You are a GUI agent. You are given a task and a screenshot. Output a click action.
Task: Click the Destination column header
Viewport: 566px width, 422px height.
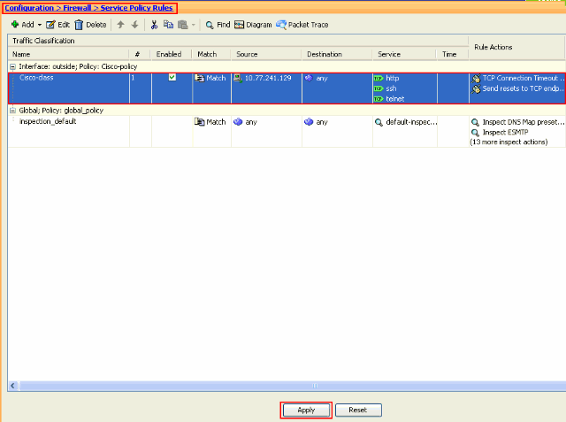(x=337, y=54)
